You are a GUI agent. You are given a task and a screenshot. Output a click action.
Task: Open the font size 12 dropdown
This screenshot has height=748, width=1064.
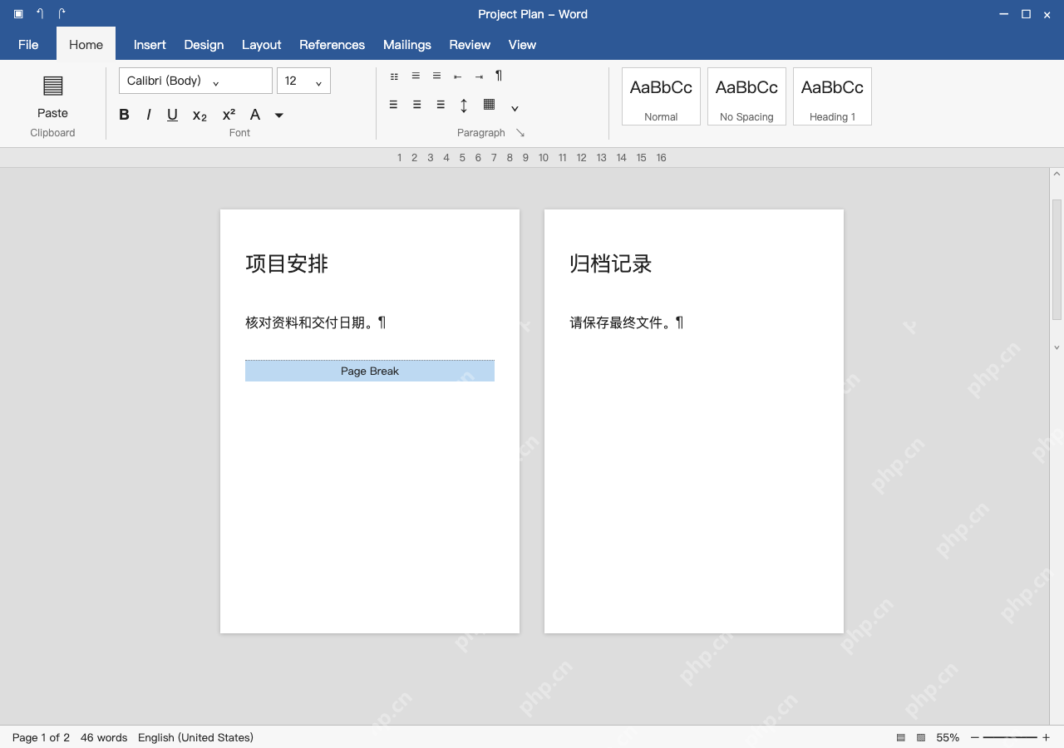tap(303, 81)
